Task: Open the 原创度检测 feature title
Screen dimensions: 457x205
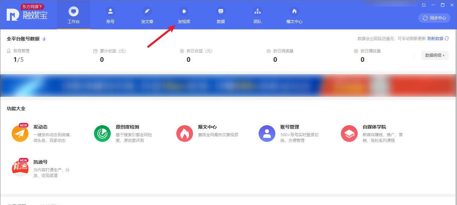Action: click(127, 127)
